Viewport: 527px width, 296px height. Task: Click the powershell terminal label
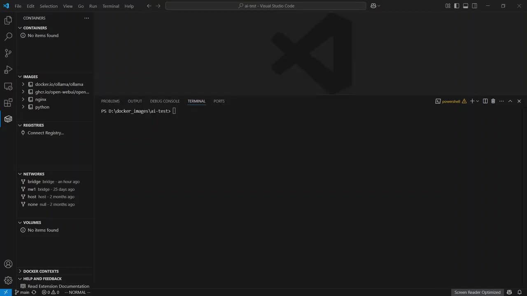pos(451,101)
